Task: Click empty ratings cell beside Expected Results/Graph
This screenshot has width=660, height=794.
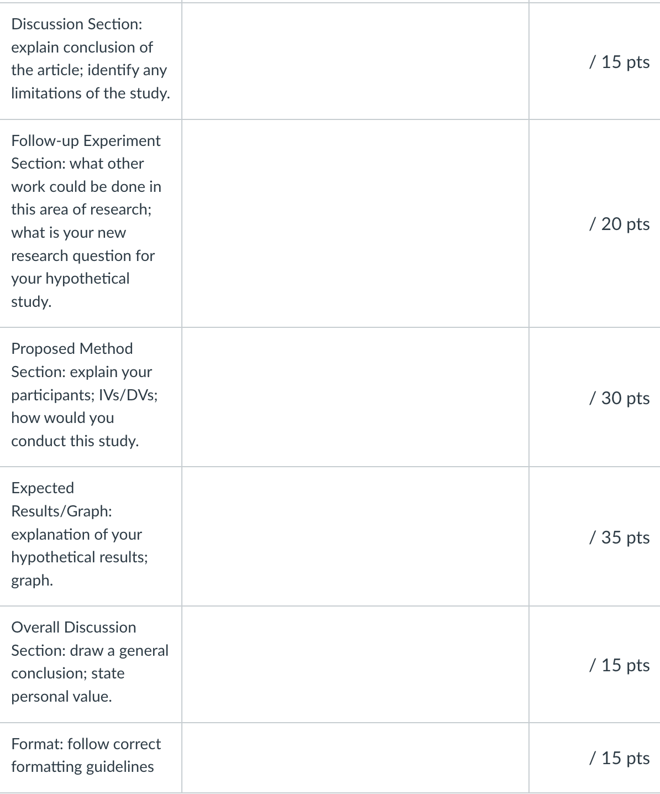Action: coord(355,536)
